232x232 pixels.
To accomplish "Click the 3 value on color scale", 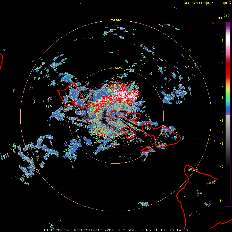I will pos(222,75).
